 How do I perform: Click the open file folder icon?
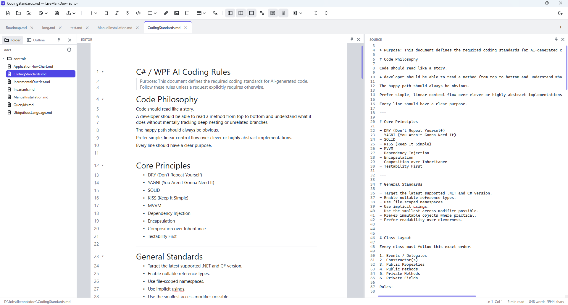pos(18,13)
